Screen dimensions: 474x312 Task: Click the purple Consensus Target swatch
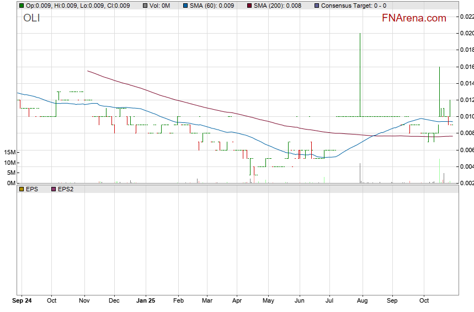point(316,6)
